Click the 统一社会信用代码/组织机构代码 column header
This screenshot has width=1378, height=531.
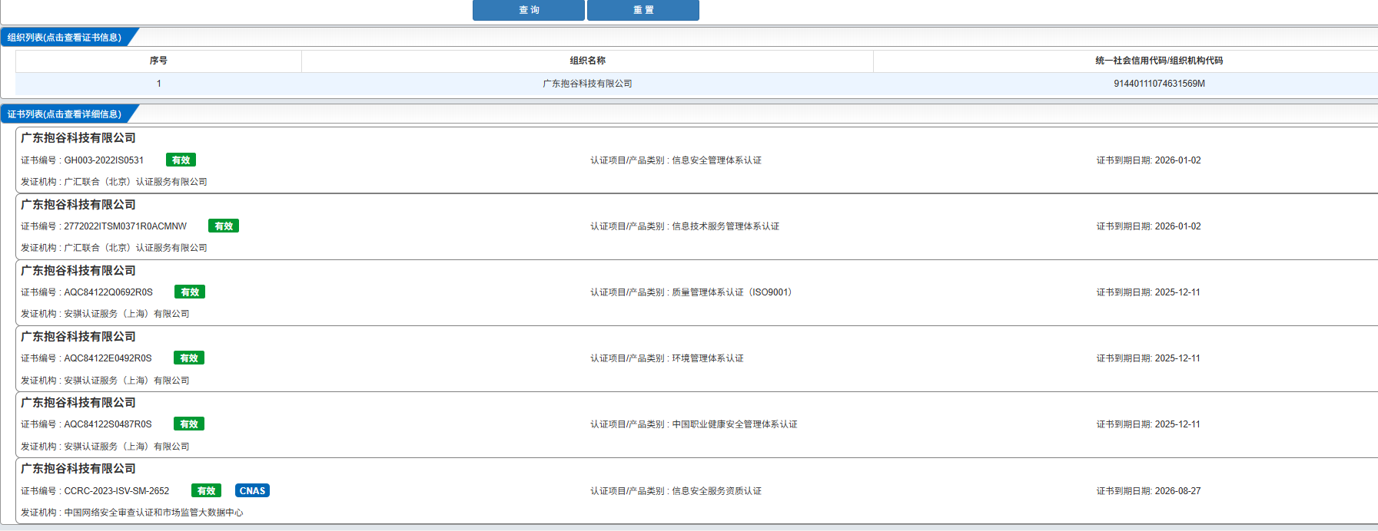pos(1159,61)
